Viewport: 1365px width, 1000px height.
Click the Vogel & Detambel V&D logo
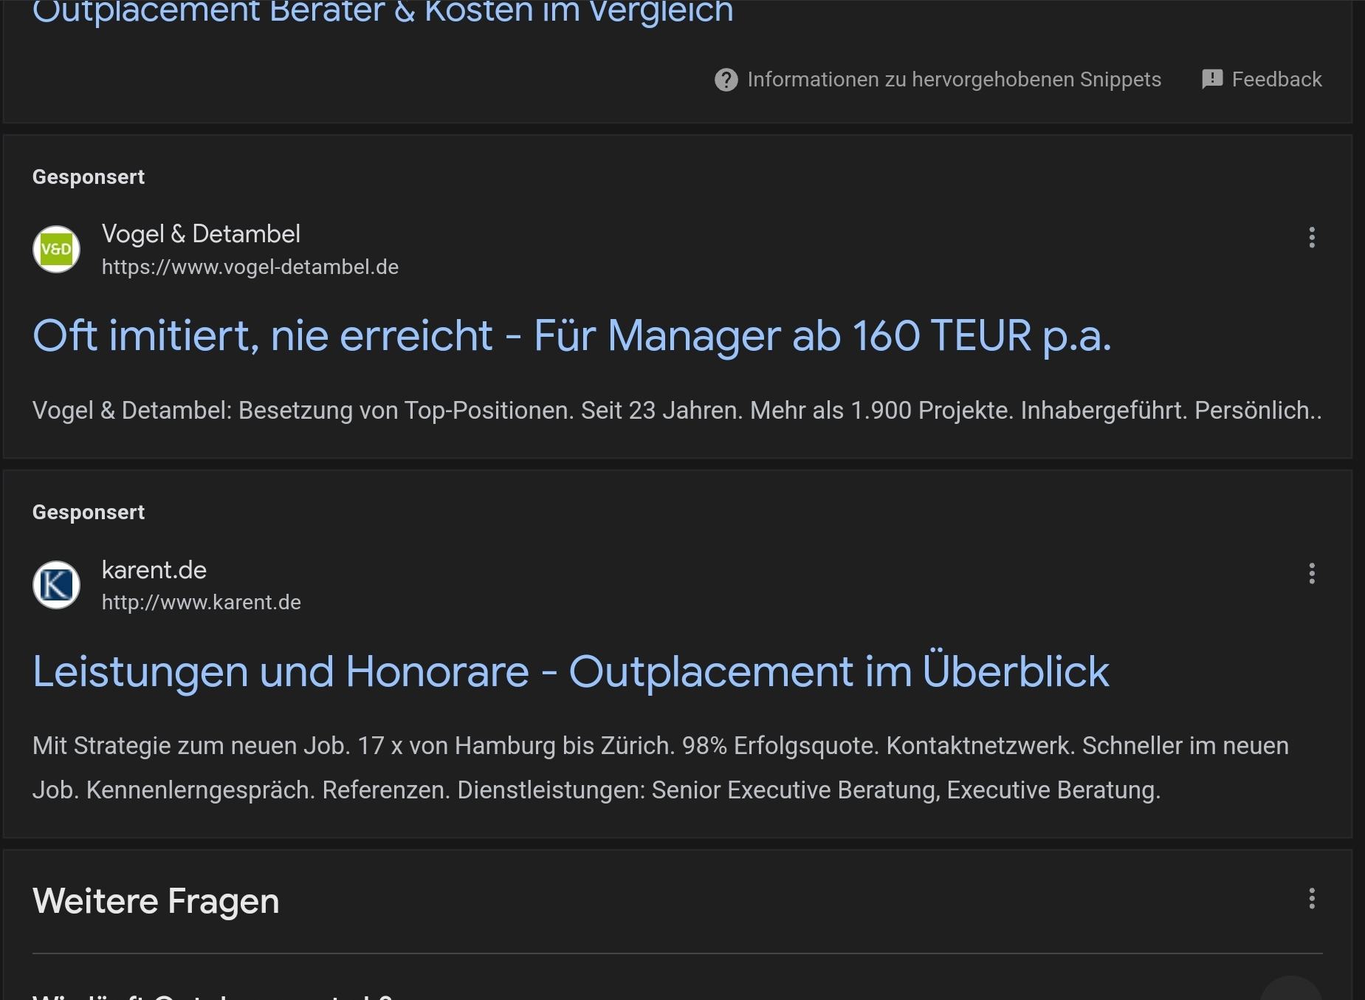click(57, 249)
